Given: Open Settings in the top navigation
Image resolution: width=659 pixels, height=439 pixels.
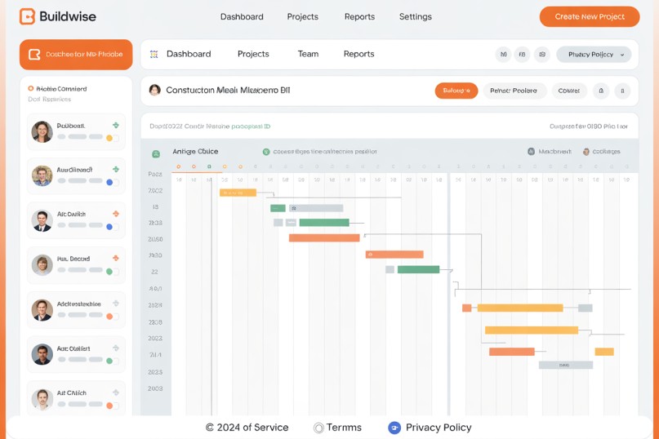Looking at the screenshot, I should (415, 16).
